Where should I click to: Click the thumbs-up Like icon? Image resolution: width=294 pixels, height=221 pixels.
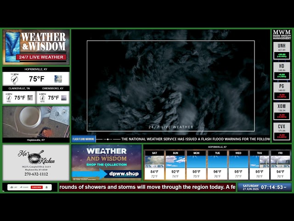(11, 187)
